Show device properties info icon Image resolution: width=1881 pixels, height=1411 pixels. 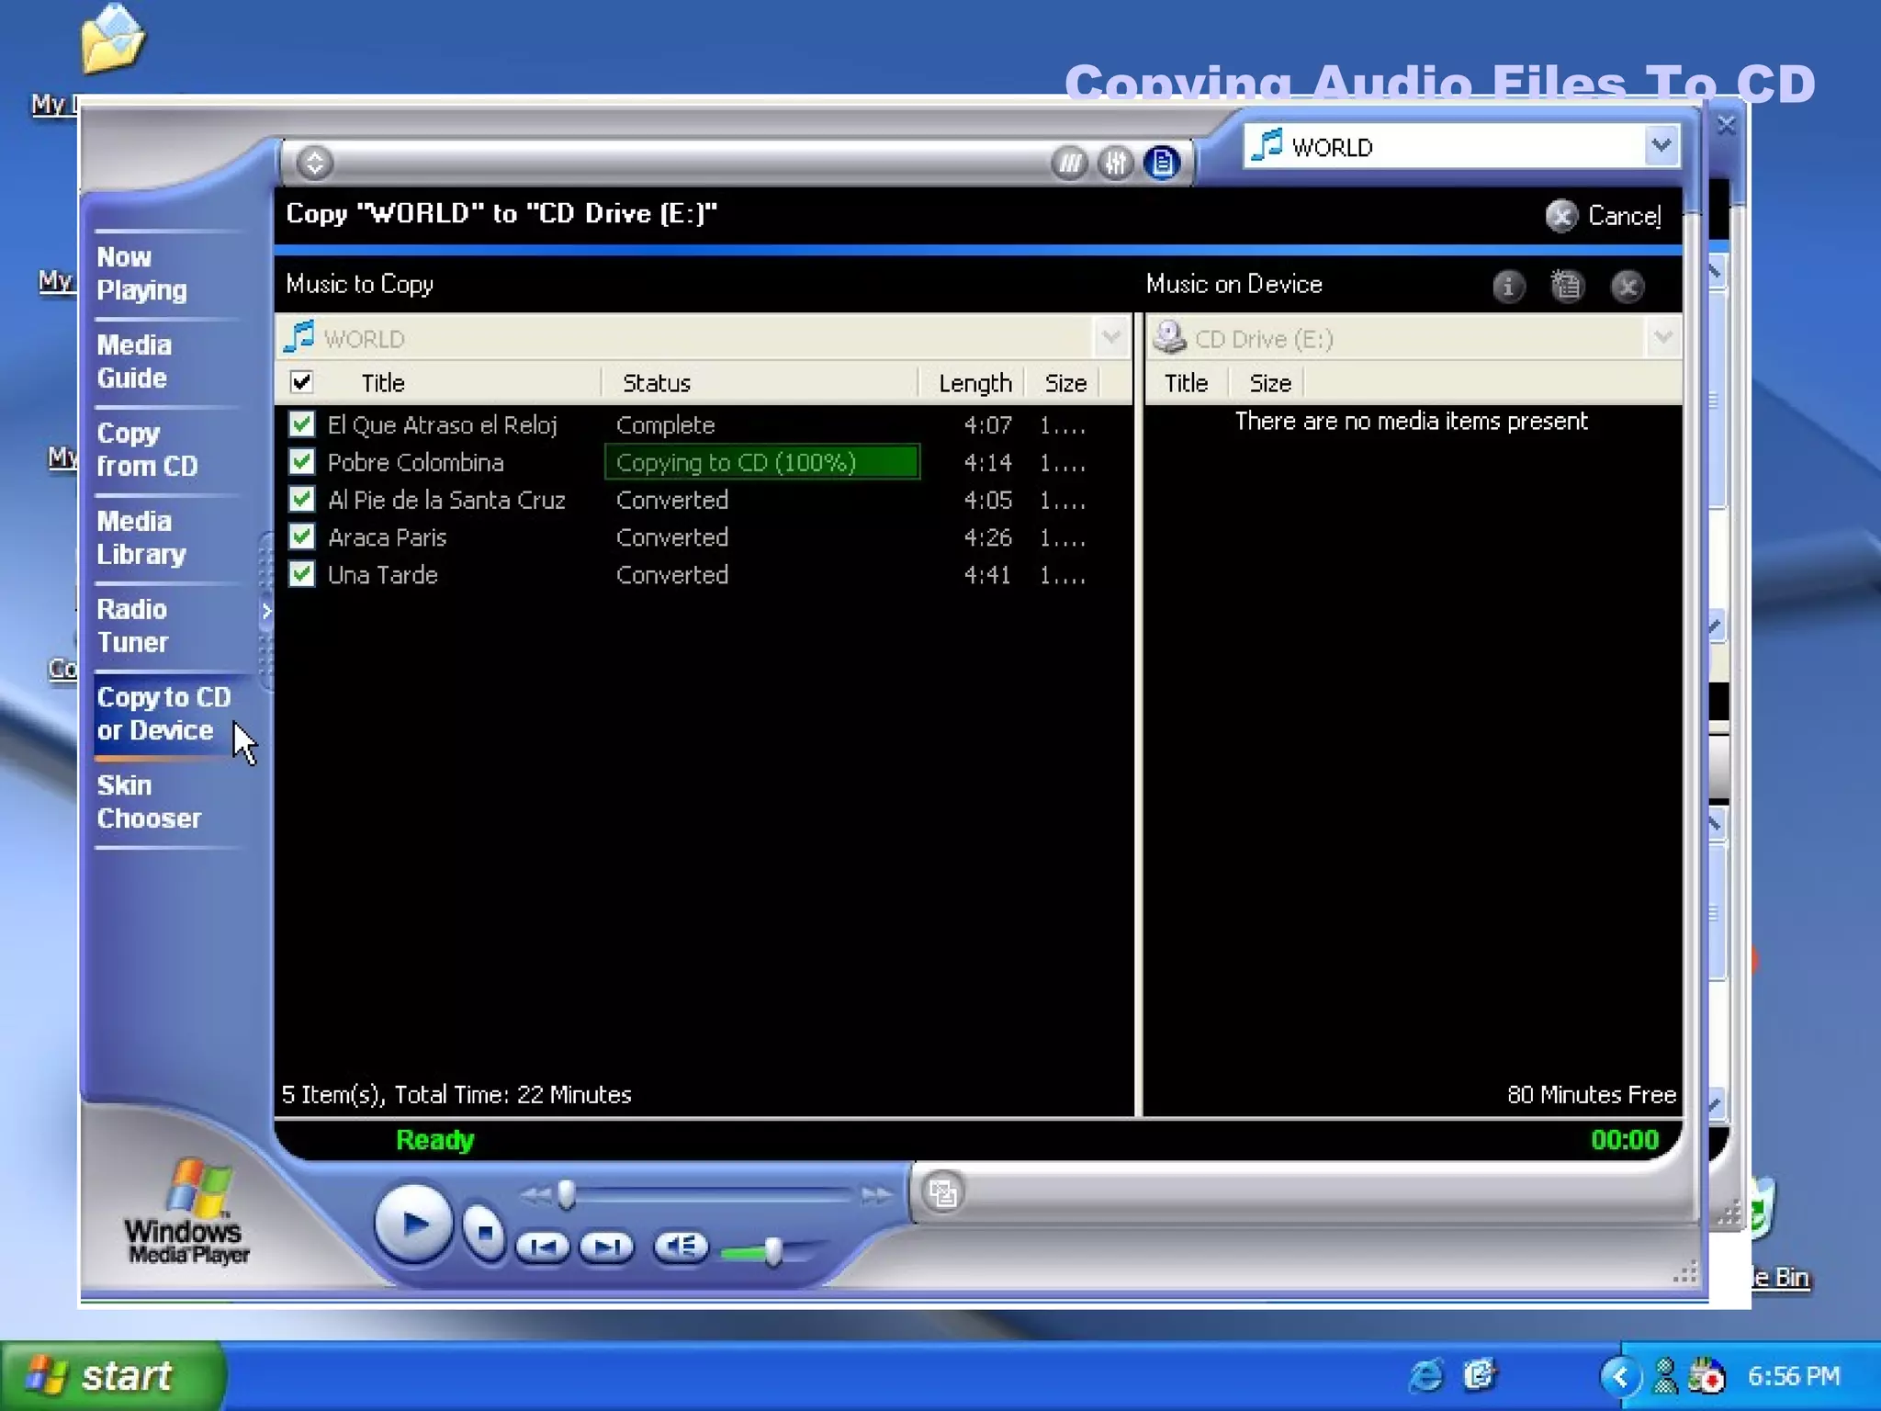pyautogui.click(x=1508, y=287)
